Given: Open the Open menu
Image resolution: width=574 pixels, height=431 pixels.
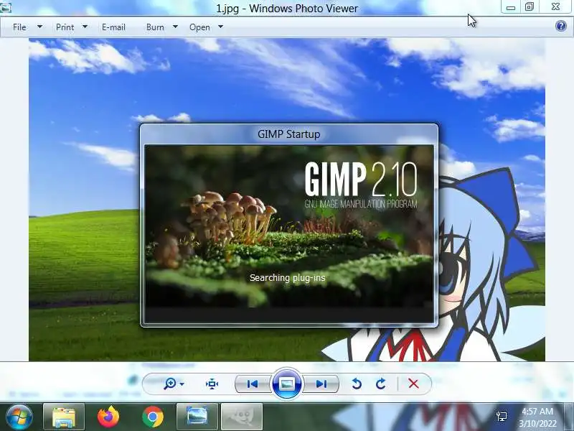Looking at the screenshot, I should click(x=199, y=27).
